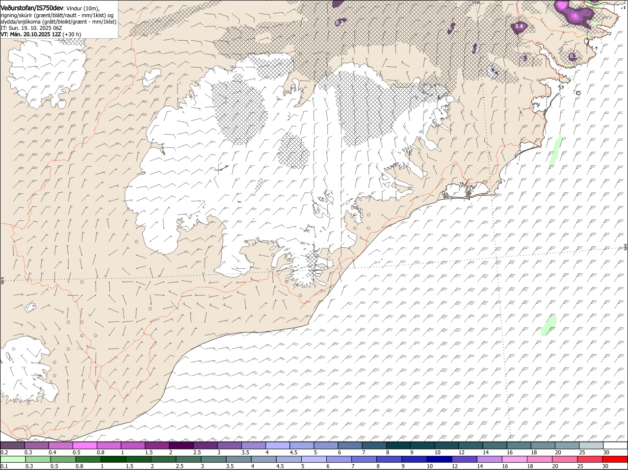
Task: Select the 8 dark teal swatch in upper legend
Action: (x=398, y=445)
